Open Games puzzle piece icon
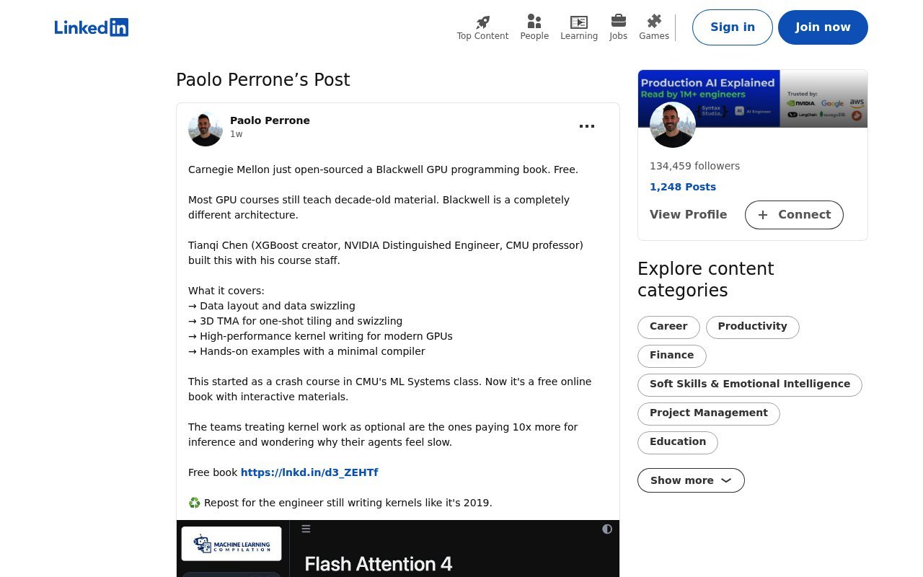 point(654,22)
